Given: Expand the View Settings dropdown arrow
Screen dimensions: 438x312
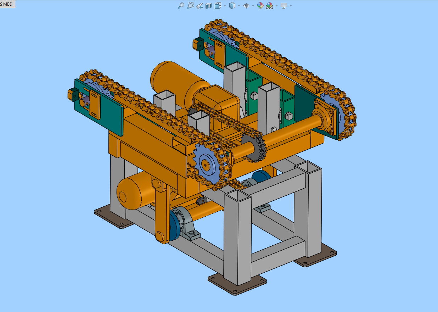Looking at the screenshot, I should click(x=291, y=6).
